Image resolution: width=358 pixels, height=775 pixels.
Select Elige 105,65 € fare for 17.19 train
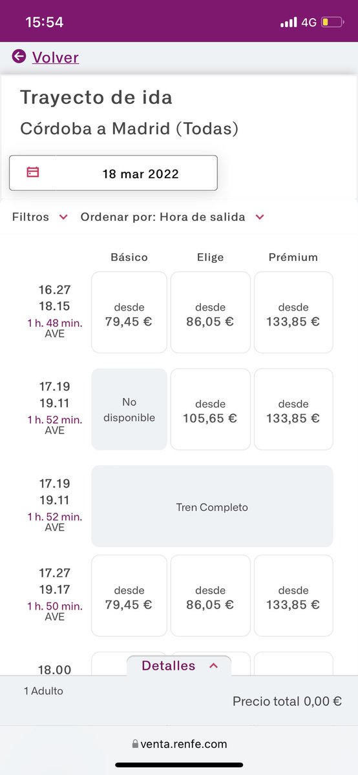coord(211,409)
